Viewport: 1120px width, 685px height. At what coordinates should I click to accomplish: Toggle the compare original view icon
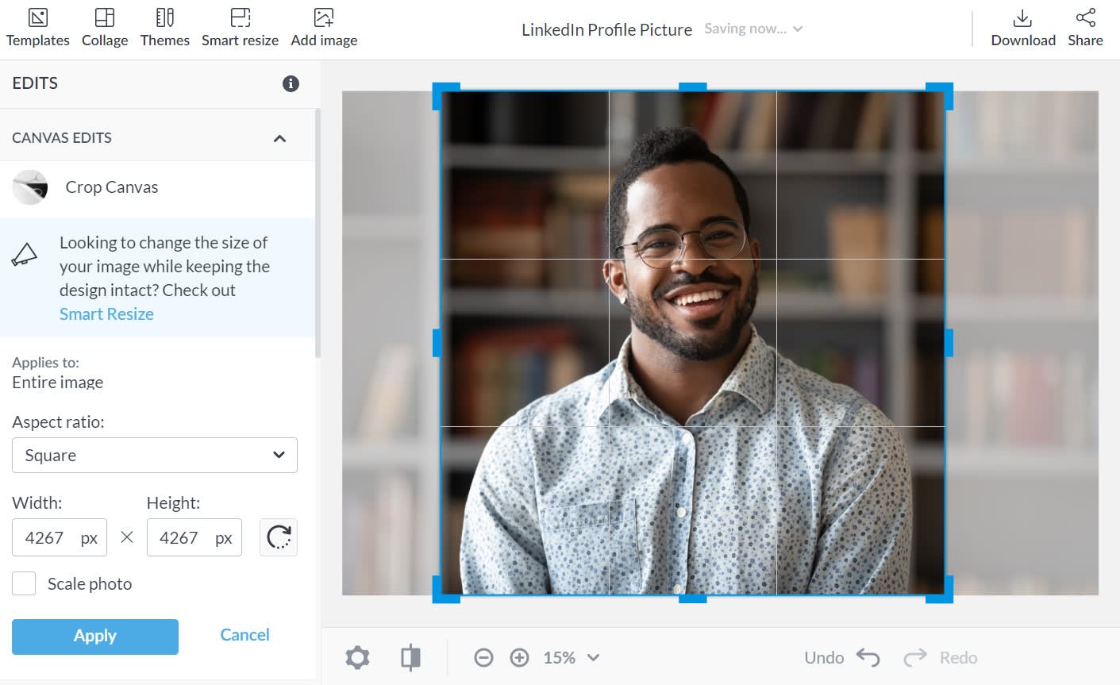click(x=410, y=657)
